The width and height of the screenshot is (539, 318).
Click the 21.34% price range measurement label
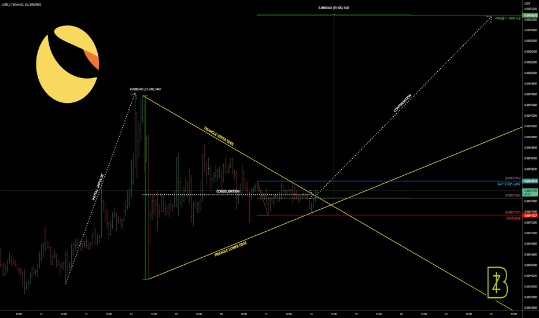[145, 90]
